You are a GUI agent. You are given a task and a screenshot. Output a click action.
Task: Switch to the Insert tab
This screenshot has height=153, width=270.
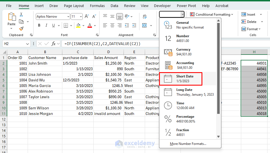click(x=39, y=6)
